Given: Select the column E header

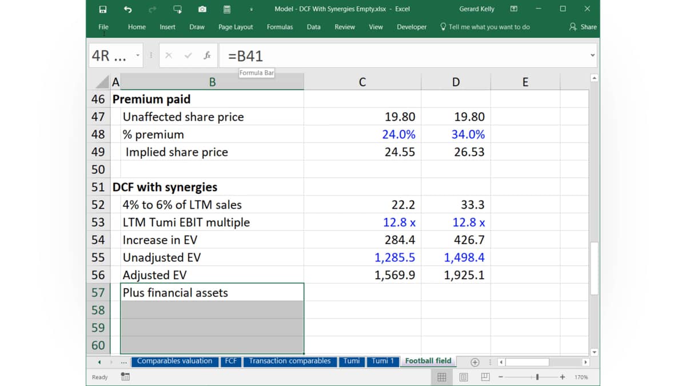Looking at the screenshot, I should [x=525, y=82].
